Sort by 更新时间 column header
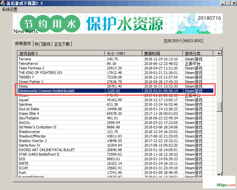 (x=163, y=53)
